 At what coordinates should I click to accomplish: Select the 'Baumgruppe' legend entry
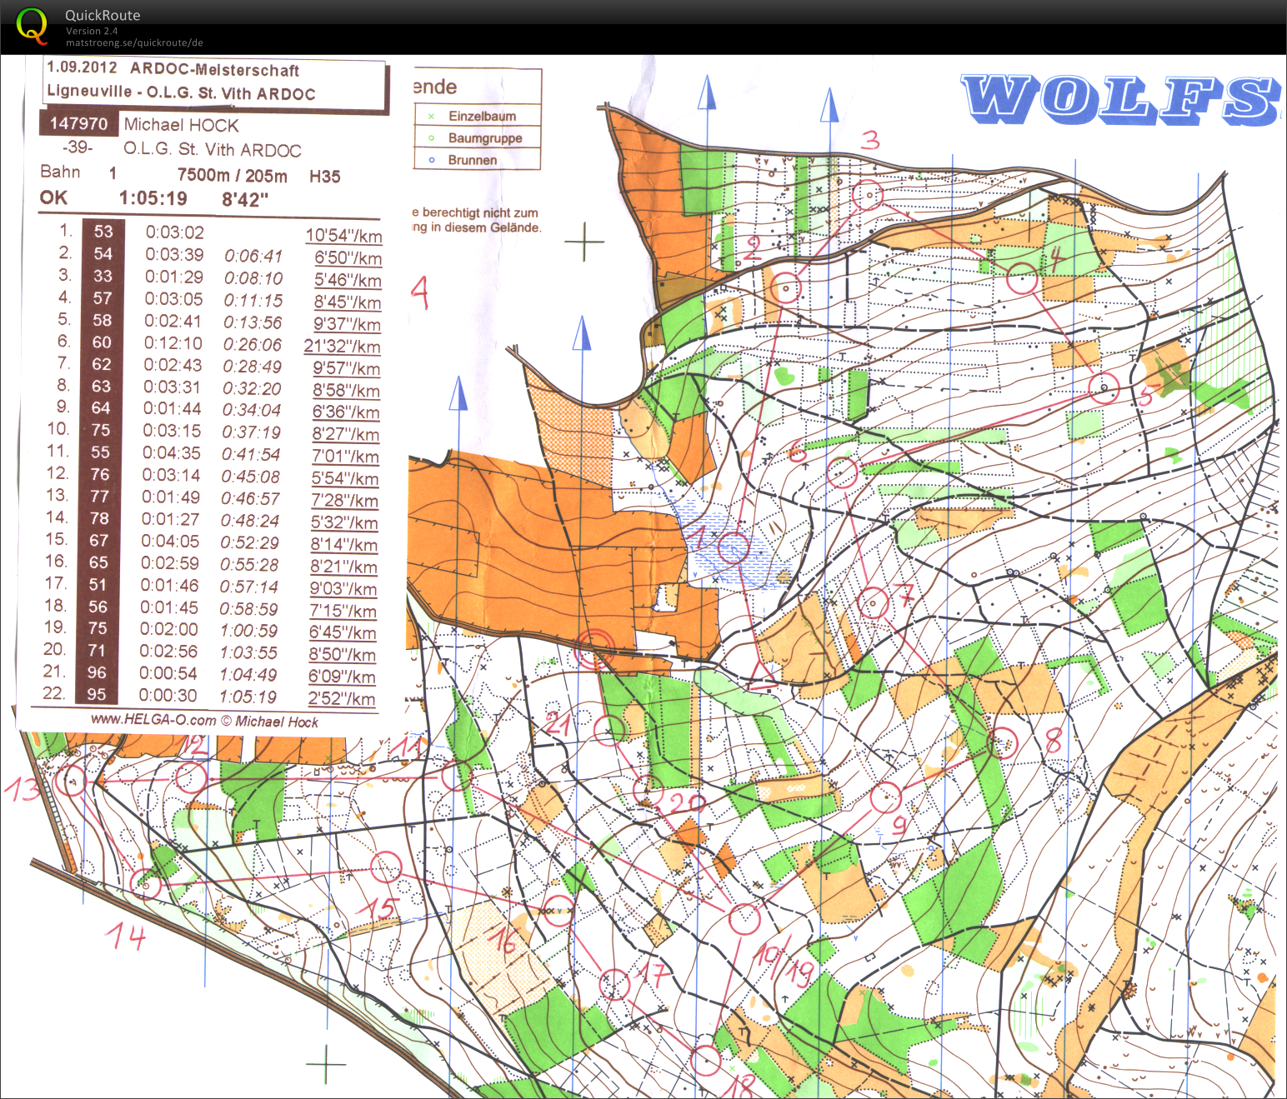coord(485,137)
